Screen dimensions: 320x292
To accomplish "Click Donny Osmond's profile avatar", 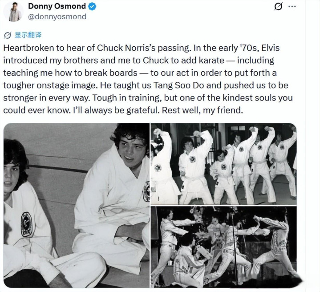I will coord(13,11).
